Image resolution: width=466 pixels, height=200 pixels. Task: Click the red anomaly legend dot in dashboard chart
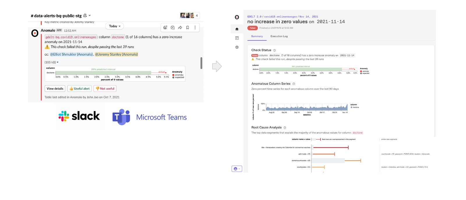click(361, 71)
